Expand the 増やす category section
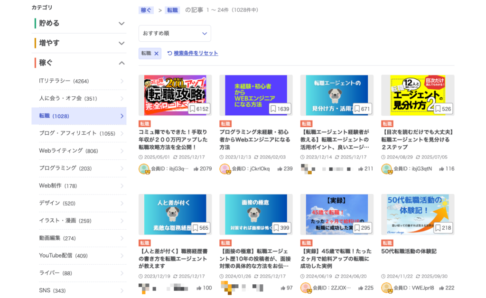Screen dimensions: 486x298 coord(121,43)
